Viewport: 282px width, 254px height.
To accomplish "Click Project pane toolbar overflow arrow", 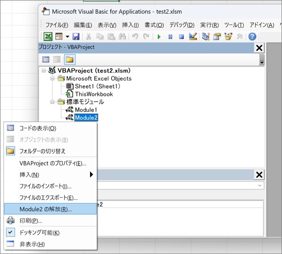I will point(262,60).
